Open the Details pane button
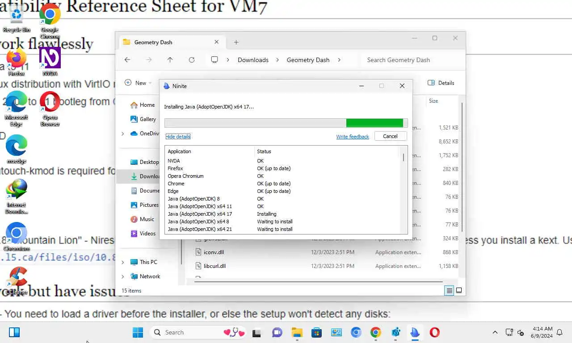 441,83
